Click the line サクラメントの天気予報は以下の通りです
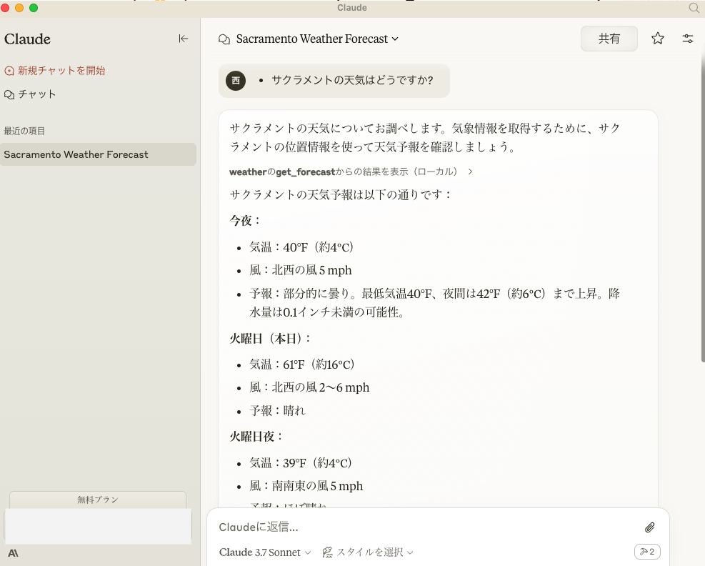705x566 pixels. [x=341, y=194]
